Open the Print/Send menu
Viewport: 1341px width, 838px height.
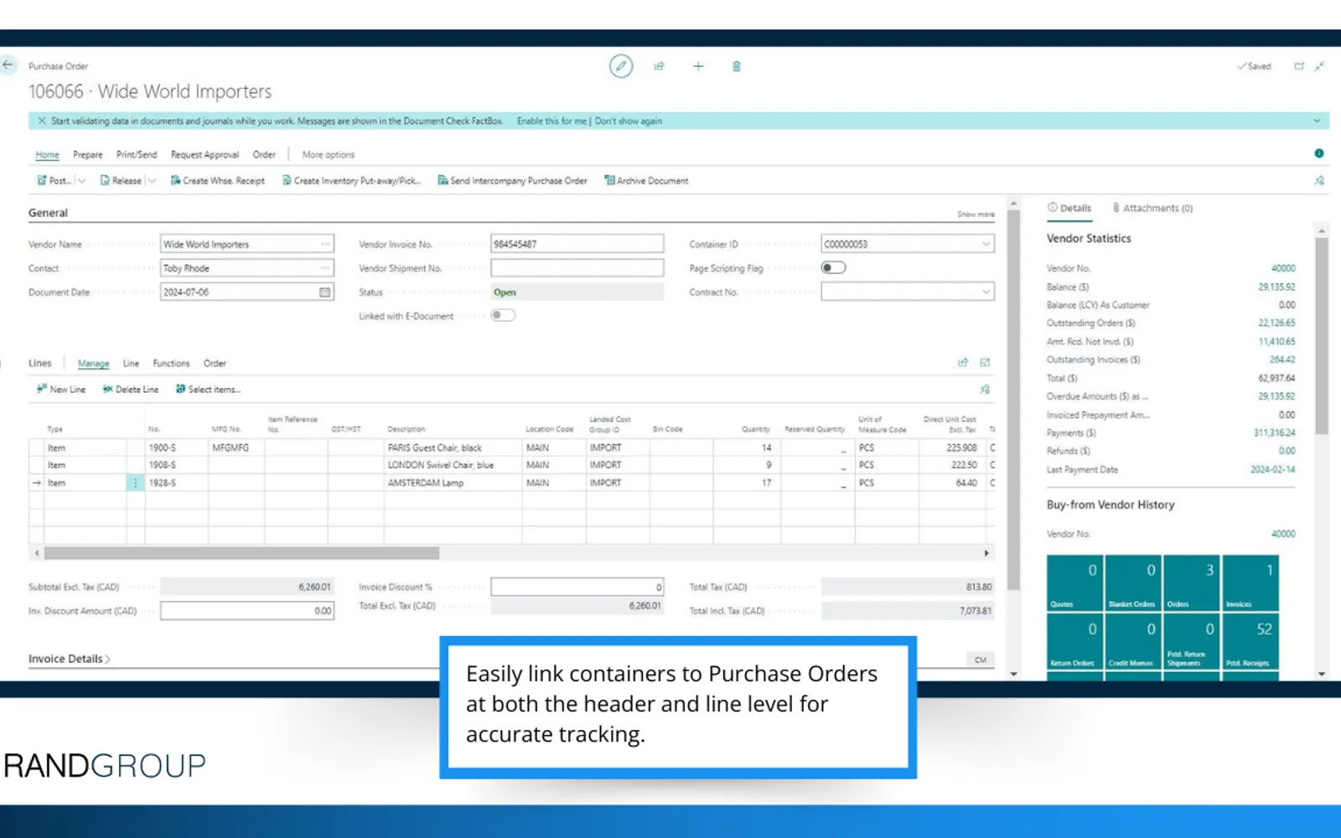click(x=137, y=154)
